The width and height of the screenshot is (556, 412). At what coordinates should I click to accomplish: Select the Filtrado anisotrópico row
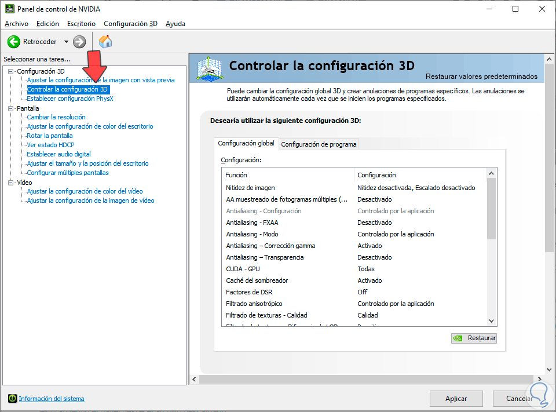point(354,304)
